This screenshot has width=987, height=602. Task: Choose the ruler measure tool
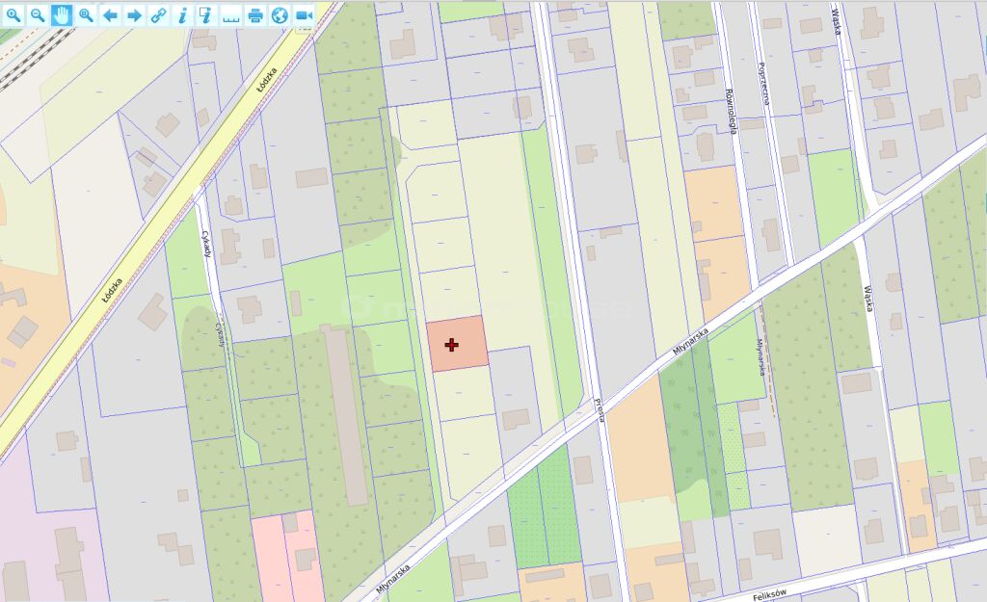coord(231,14)
